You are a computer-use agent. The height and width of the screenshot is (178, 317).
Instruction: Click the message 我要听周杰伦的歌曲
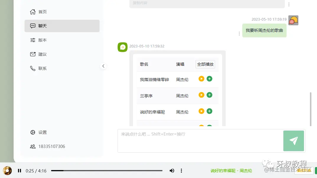264,30
